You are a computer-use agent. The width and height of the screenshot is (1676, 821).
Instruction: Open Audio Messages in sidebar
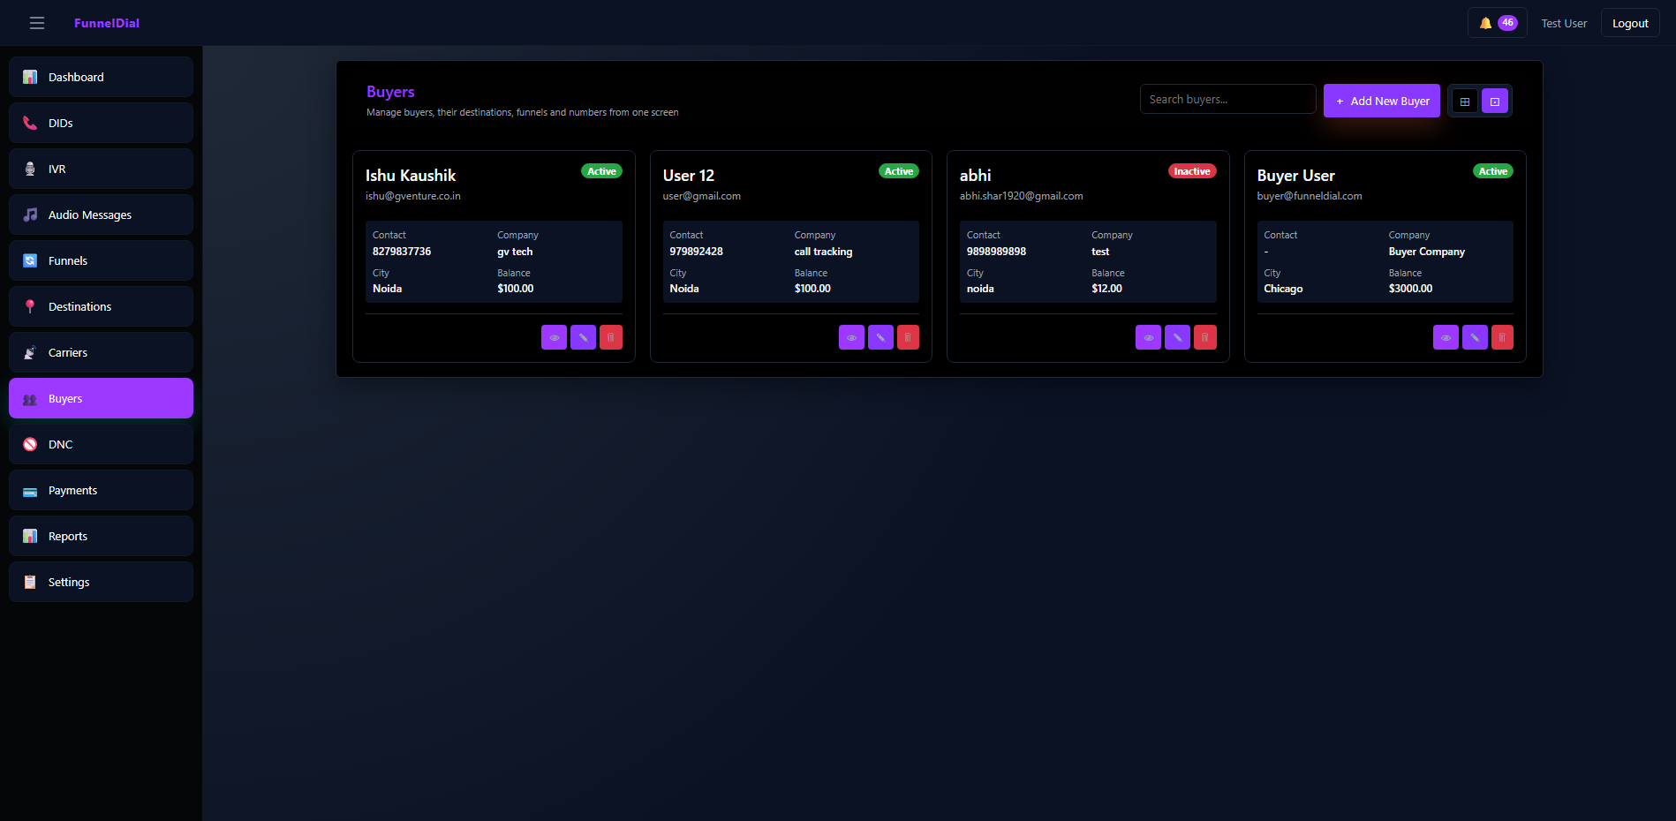click(101, 215)
